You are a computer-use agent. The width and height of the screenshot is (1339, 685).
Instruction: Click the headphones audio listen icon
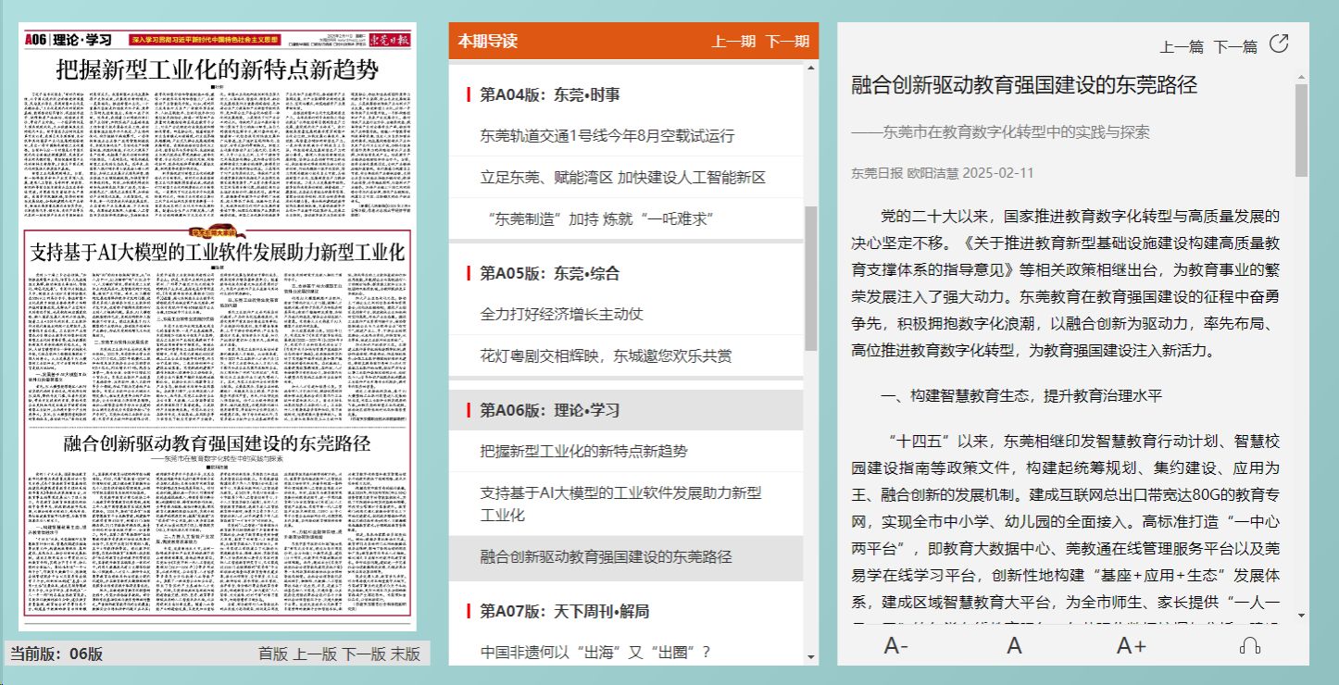1249,646
